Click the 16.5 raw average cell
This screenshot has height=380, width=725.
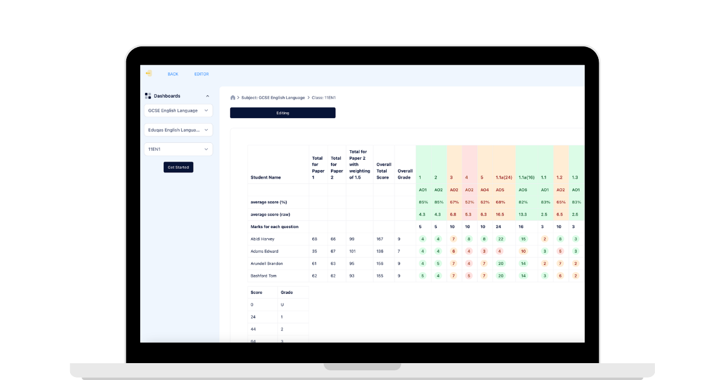[x=500, y=214]
